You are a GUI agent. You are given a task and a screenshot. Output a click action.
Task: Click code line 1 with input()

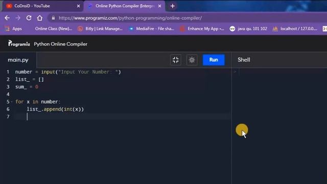coord(68,72)
